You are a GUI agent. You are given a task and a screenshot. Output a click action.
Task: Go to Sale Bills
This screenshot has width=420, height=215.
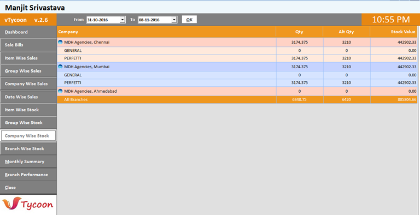pyautogui.click(x=28, y=45)
